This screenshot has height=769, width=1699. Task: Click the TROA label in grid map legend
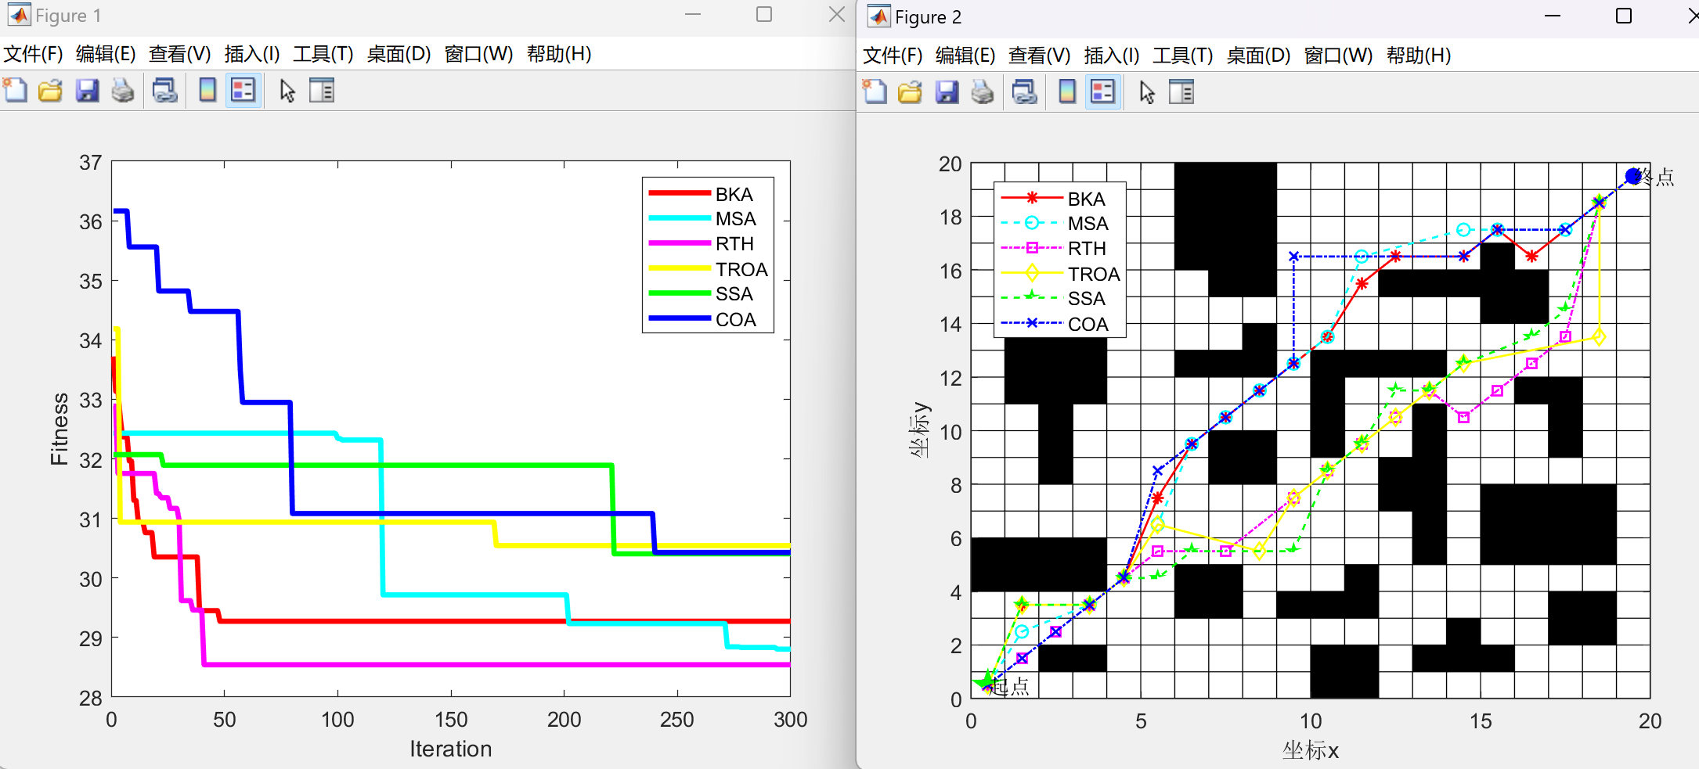1094,274
